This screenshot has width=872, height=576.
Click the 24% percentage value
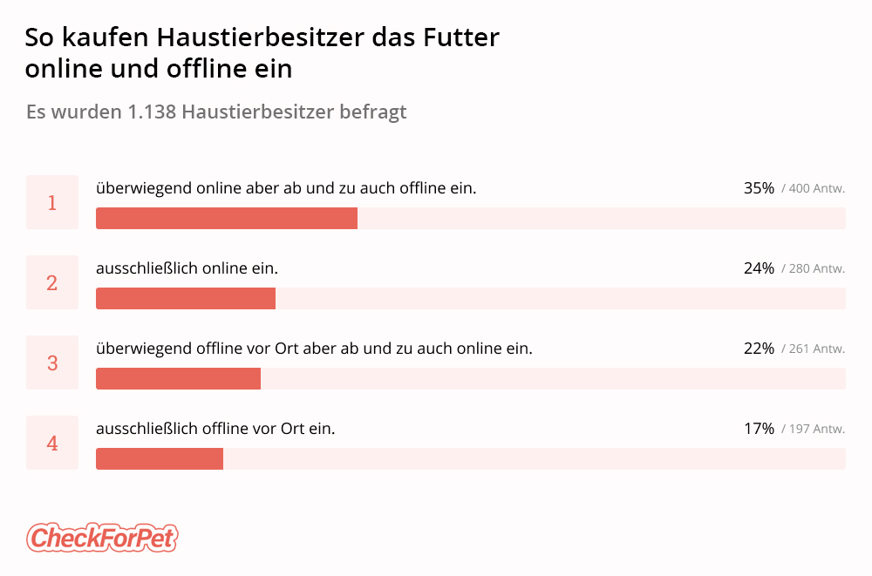click(759, 268)
